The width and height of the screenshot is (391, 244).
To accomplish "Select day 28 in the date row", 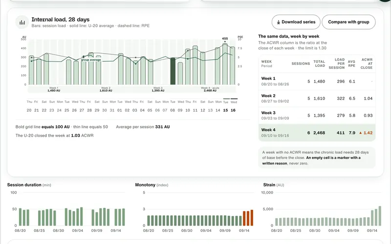I will pos(89,110).
